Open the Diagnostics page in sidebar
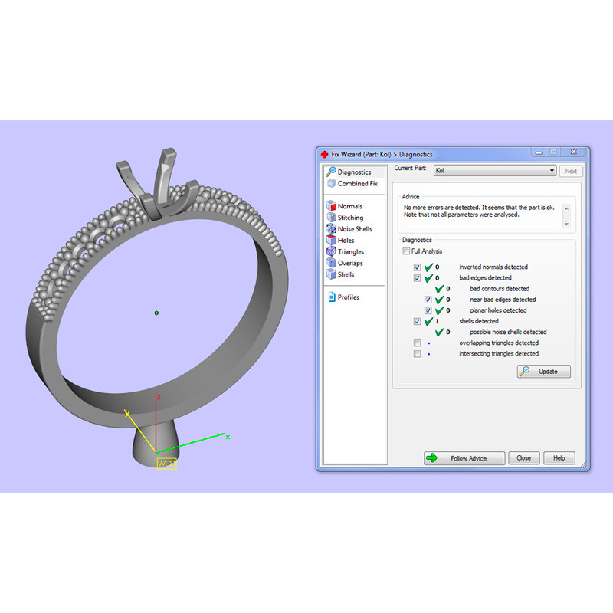 (x=353, y=172)
